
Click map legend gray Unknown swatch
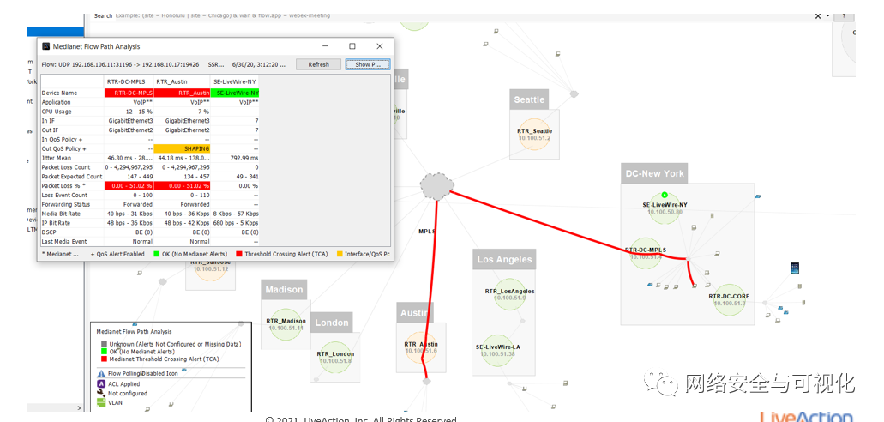point(105,344)
